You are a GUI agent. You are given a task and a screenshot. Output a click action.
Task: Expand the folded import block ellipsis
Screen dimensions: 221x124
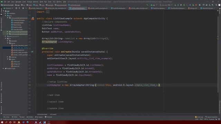pyautogui.click(x=48, y=12)
